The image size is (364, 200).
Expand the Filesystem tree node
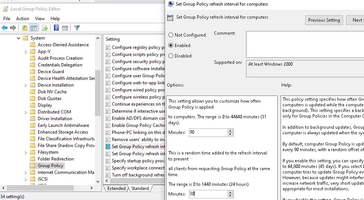[x=25, y=153]
